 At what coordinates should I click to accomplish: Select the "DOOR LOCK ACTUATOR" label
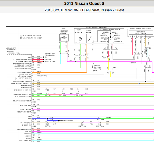(79, 31)
